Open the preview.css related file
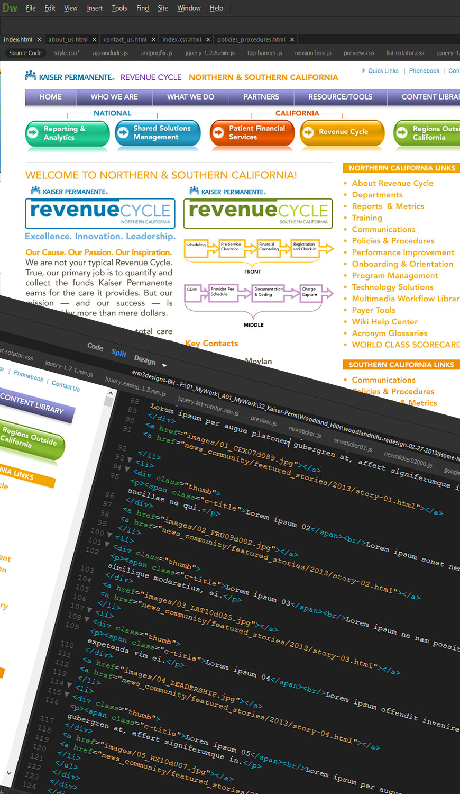 tap(359, 53)
